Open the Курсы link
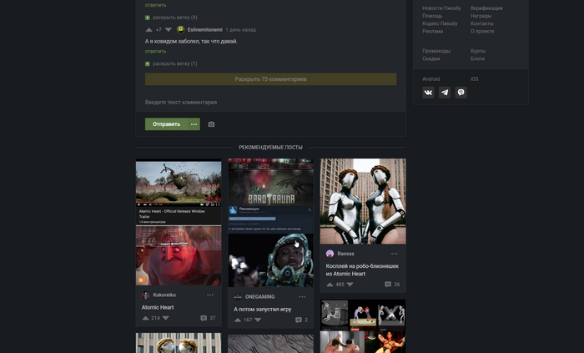 point(478,51)
